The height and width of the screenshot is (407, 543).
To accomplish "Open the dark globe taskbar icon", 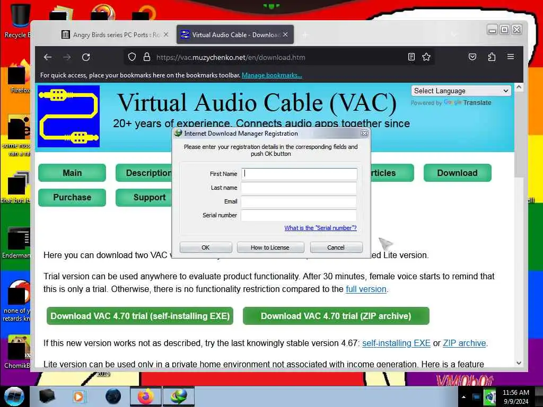I will point(113,396).
